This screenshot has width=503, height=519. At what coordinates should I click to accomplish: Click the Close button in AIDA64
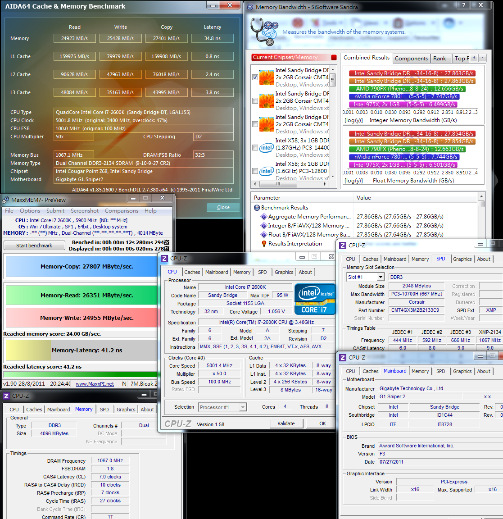point(223,207)
